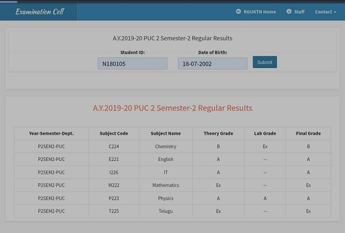Select the Chemistry subject row cell
This screenshot has height=233, width=345.
coord(166,147)
